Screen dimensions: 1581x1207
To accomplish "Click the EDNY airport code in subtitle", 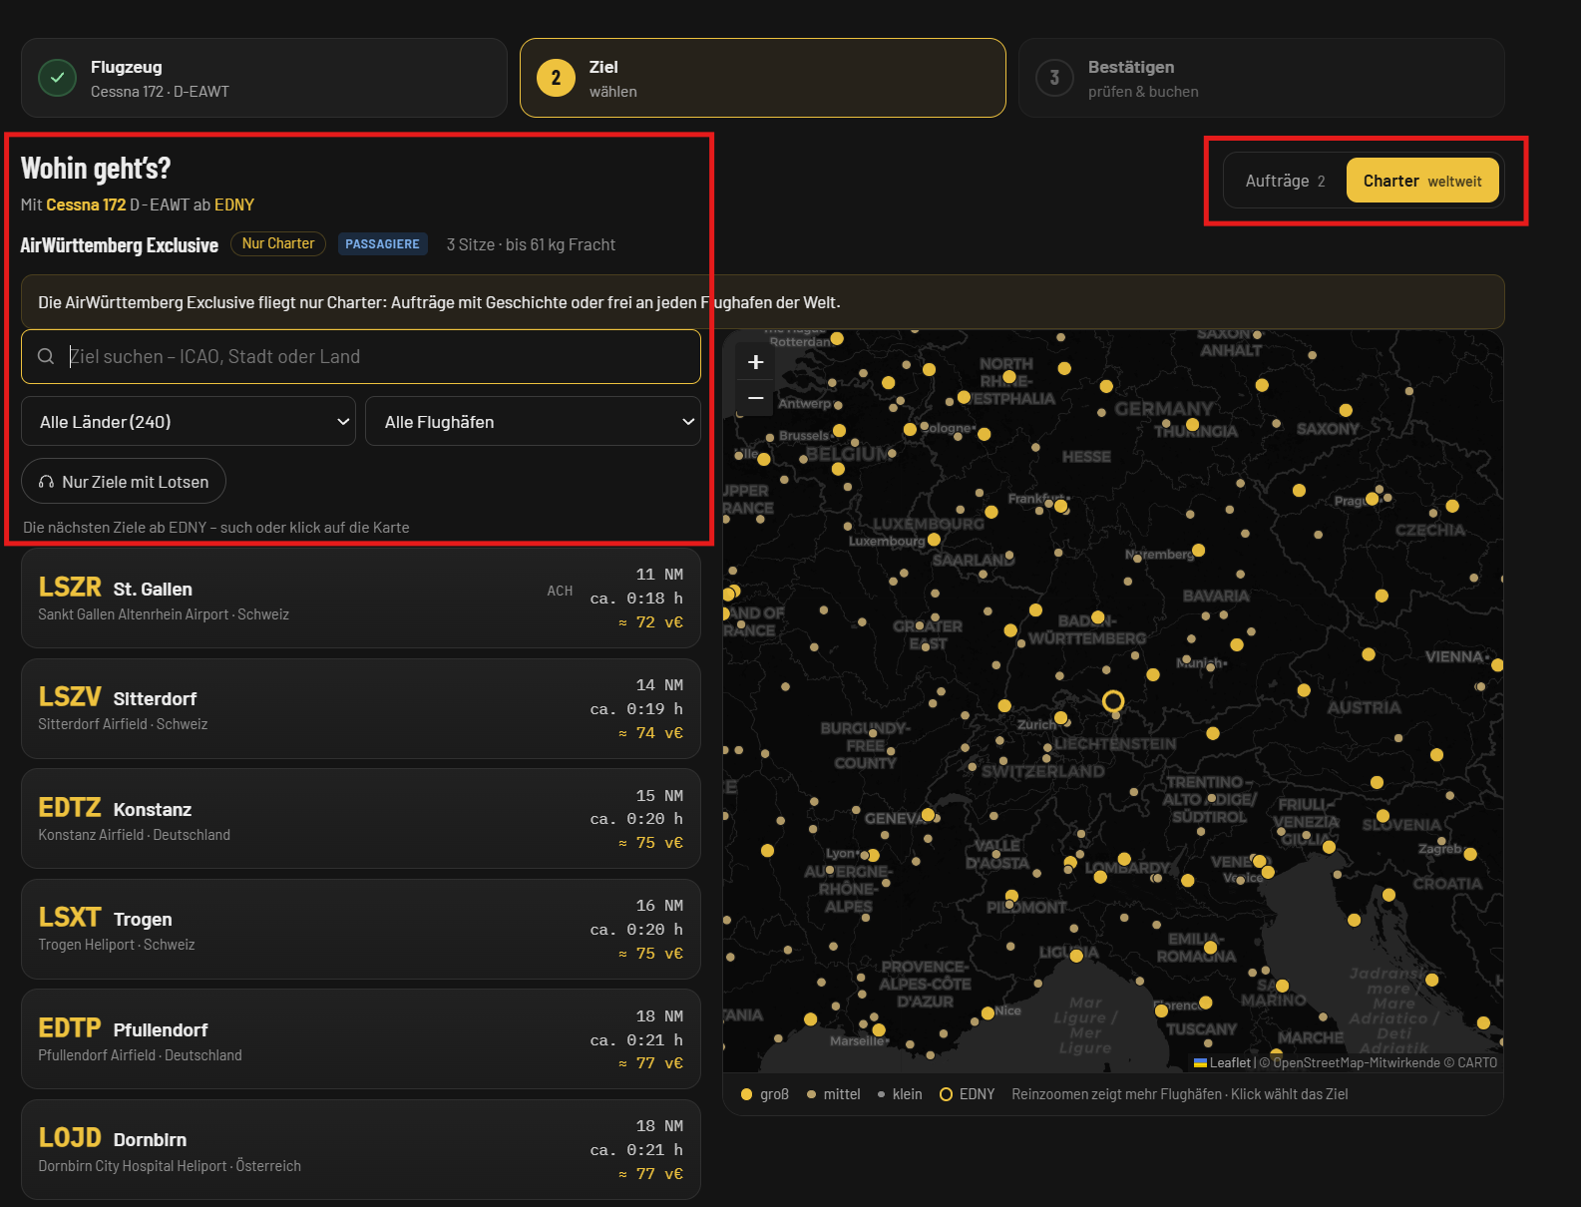I will [x=234, y=204].
